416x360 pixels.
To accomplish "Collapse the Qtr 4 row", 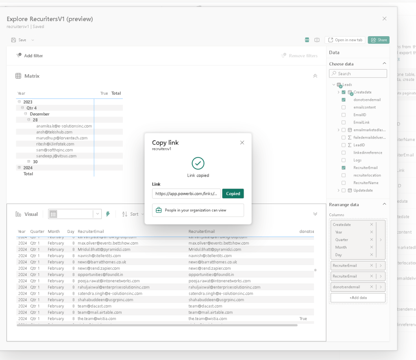I will click(x=22, y=108).
